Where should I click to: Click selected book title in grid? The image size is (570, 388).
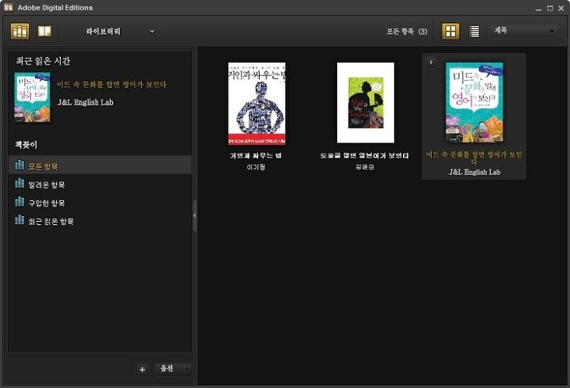point(474,158)
